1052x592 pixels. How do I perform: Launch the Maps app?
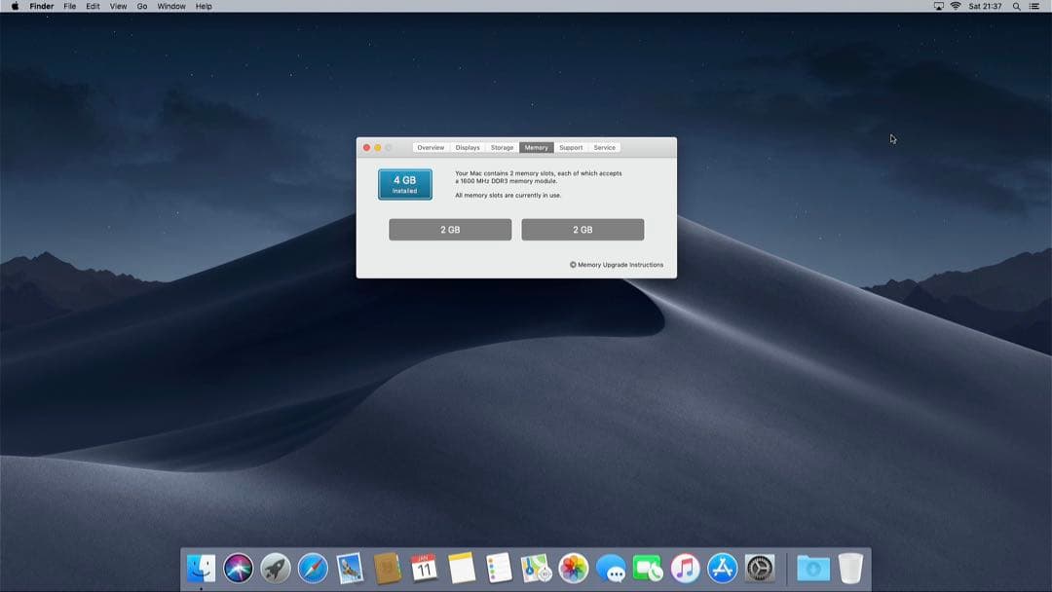point(535,568)
